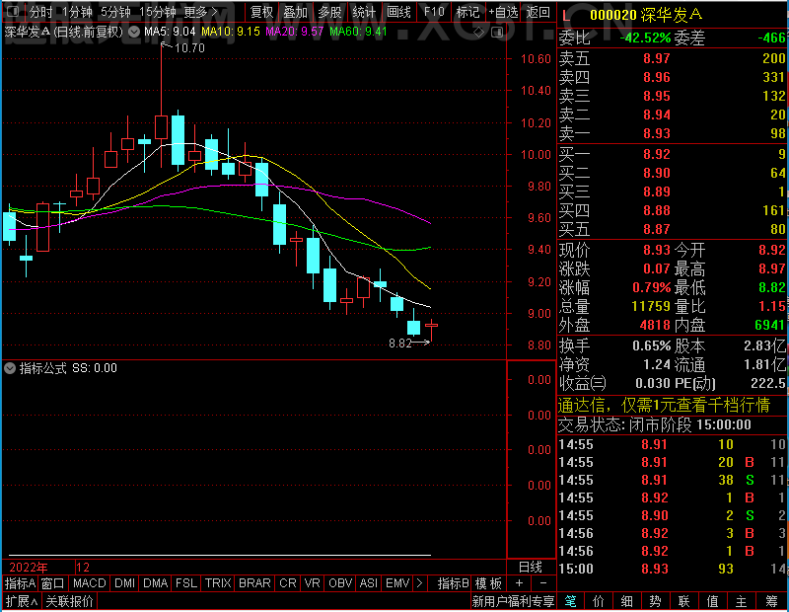Click the 15:00 trade row at 8.93
Screen dimensions: 789x612
673,570
